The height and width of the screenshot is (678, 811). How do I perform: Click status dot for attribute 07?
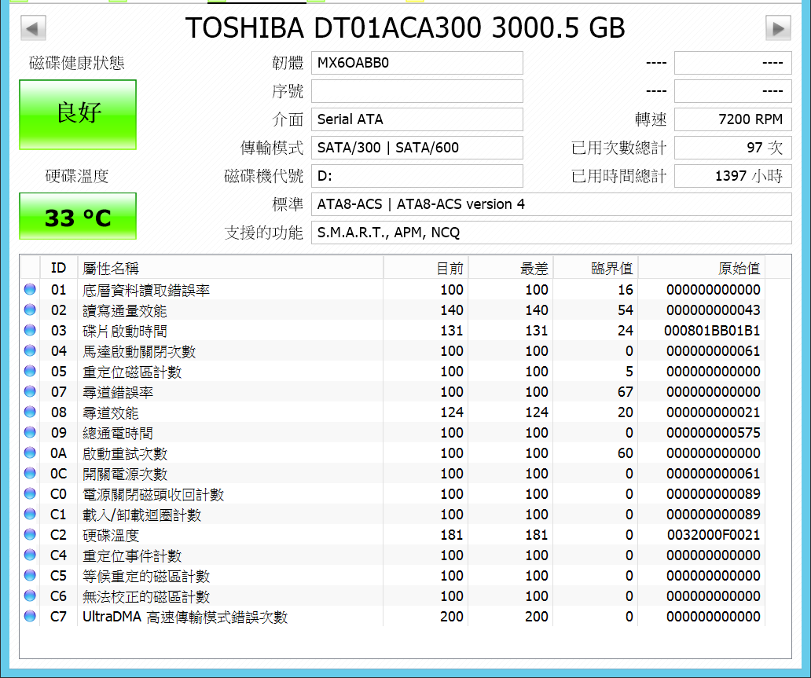pos(30,391)
